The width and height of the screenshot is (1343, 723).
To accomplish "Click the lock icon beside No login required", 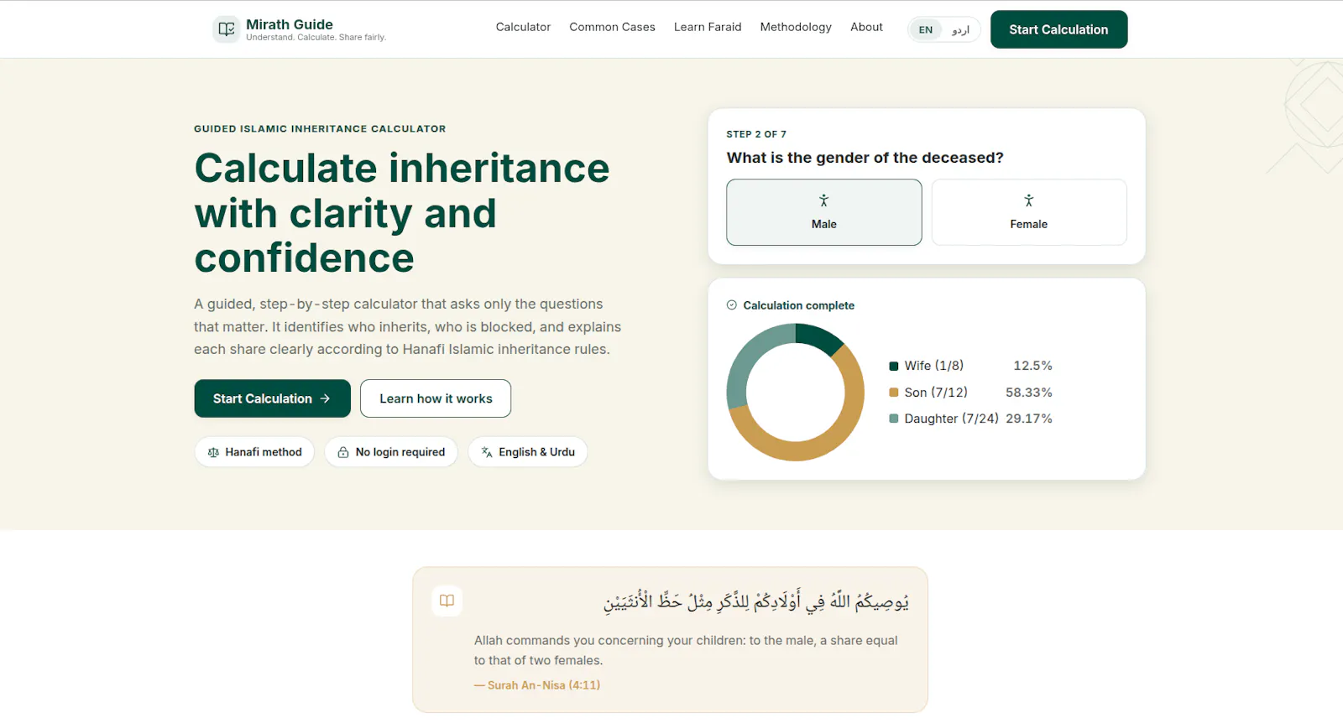I will (x=343, y=452).
